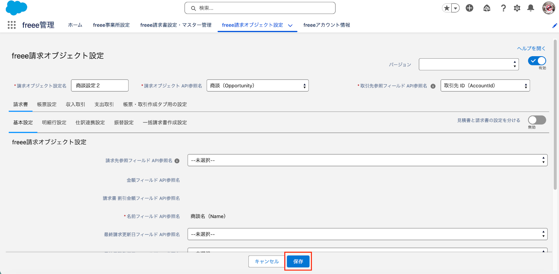This screenshot has height=274, width=559.
Task: Open the Trailhead guidance icon
Action: 487,8
